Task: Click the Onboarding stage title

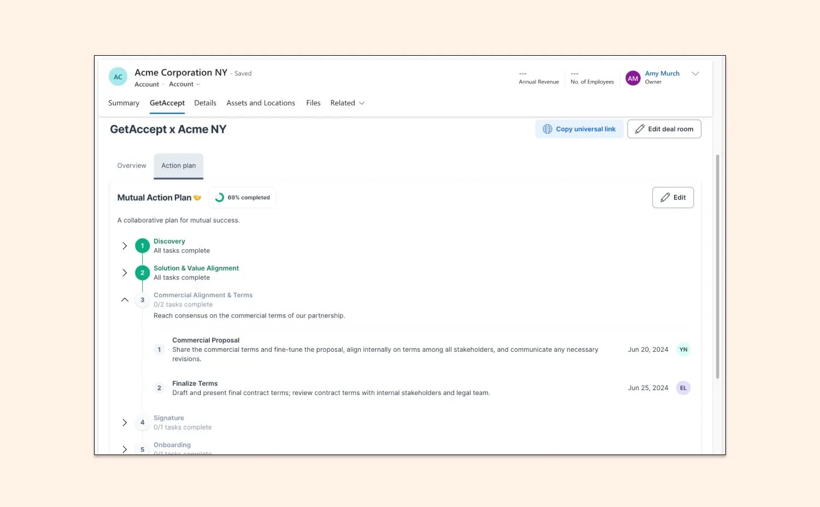Action: (x=172, y=445)
